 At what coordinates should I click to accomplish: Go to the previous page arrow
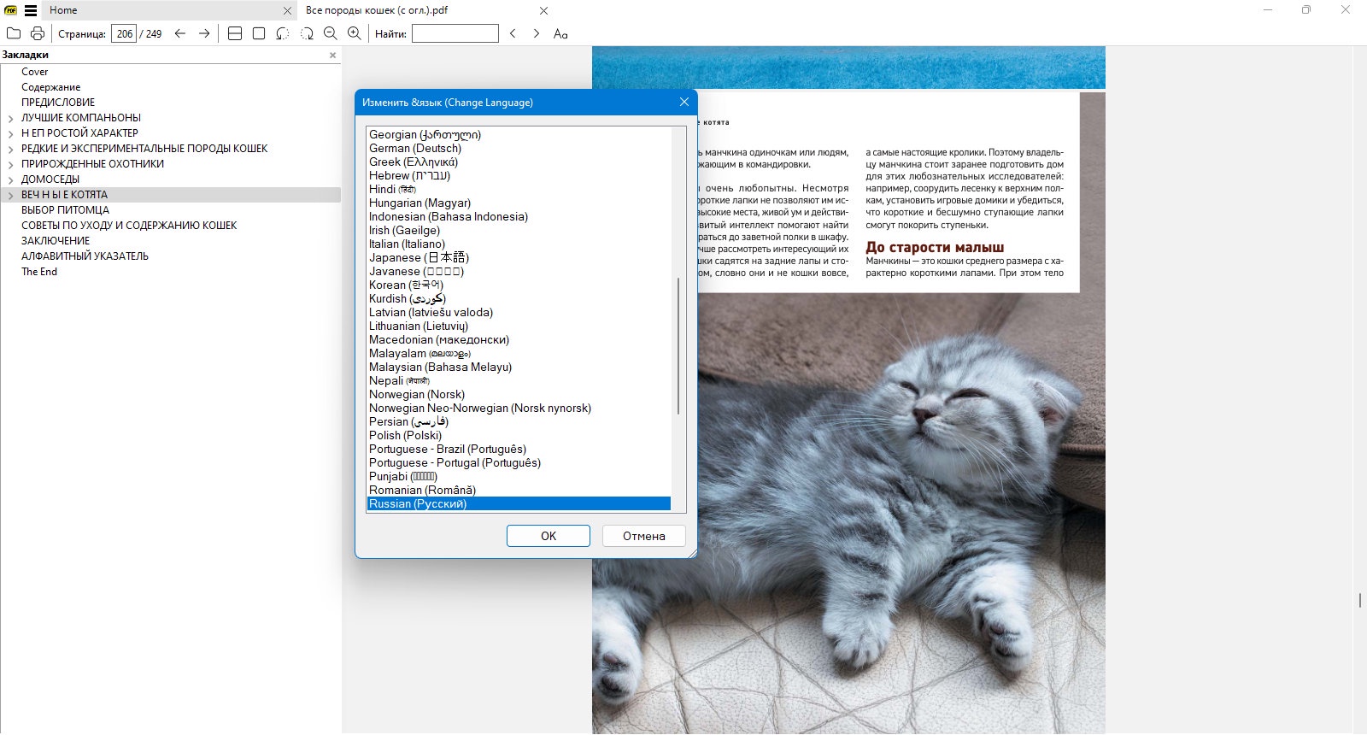180,33
